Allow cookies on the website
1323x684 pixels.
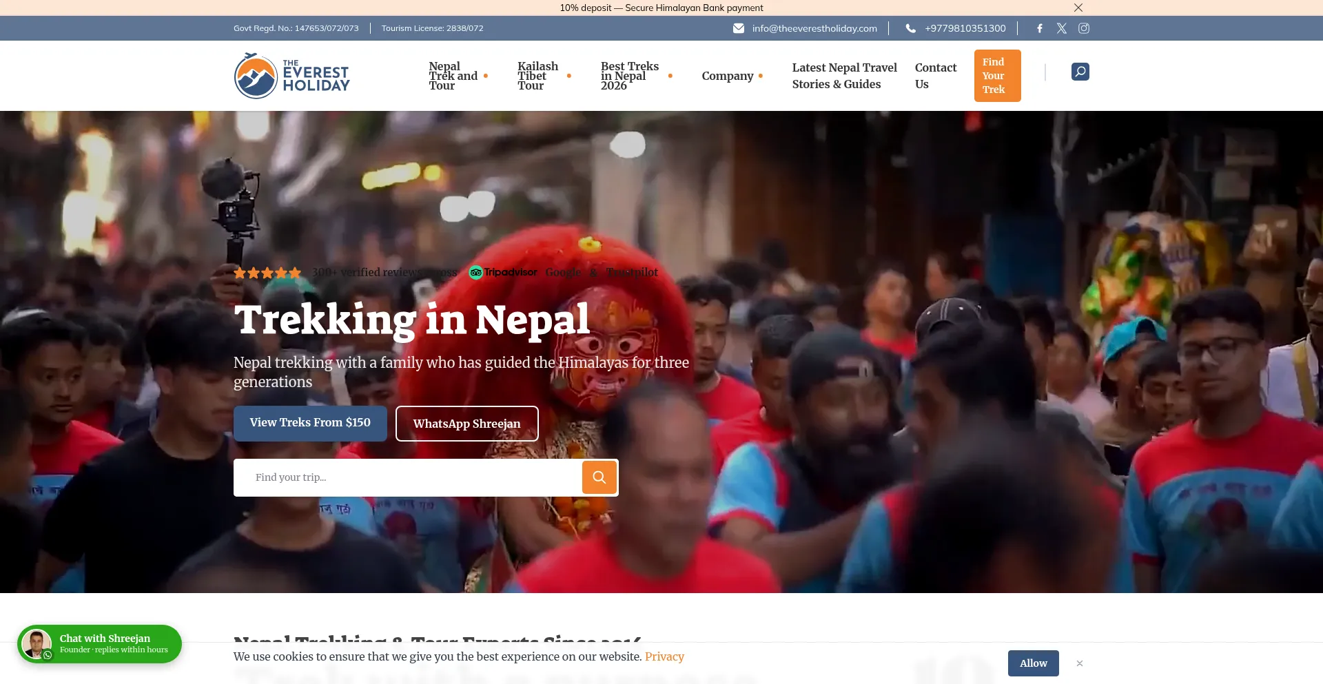tap(1034, 663)
